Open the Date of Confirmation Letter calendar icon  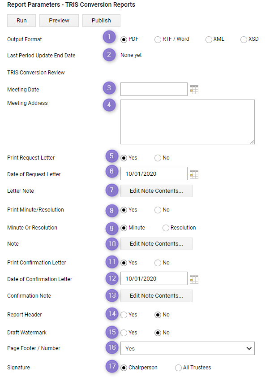(194, 279)
